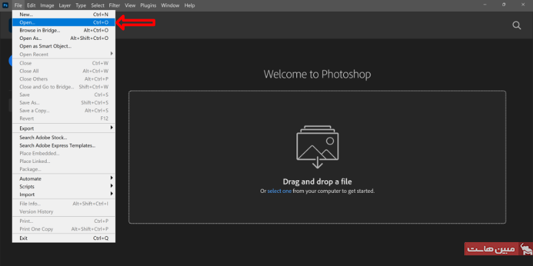Click the "select one" link
Image resolution: width=533 pixels, height=266 pixels.
279,191
